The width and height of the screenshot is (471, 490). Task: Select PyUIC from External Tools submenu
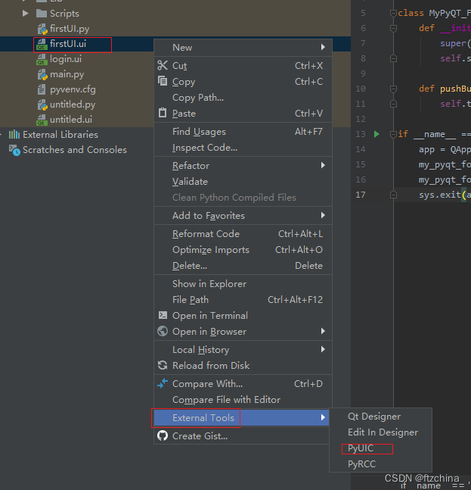pyautogui.click(x=380, y=448)
